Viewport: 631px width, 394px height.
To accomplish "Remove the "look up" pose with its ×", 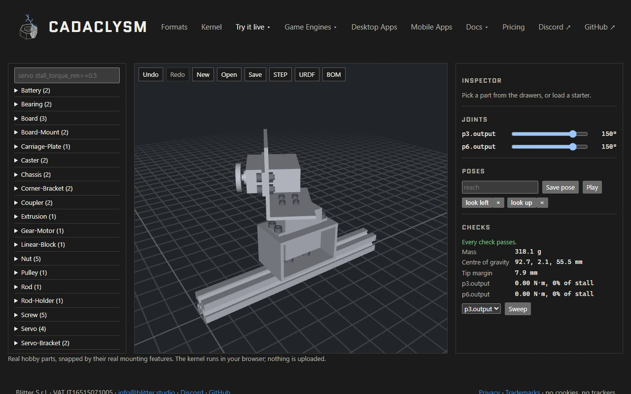I will click(x=542, y=202).
